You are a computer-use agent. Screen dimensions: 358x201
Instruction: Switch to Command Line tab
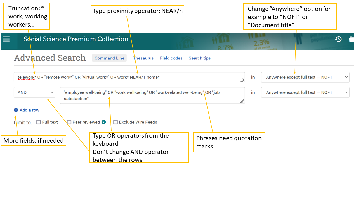click(109, 58)
